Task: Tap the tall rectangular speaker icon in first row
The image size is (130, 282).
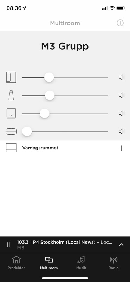Action: tap(11, 77)
